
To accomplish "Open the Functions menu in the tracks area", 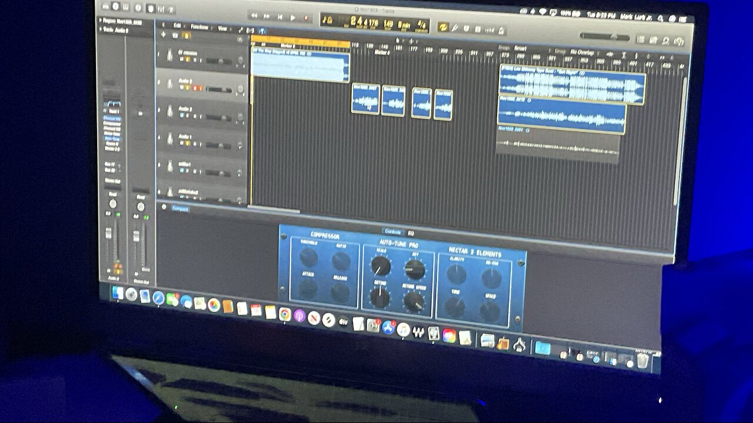I will (x=199, y=26).
